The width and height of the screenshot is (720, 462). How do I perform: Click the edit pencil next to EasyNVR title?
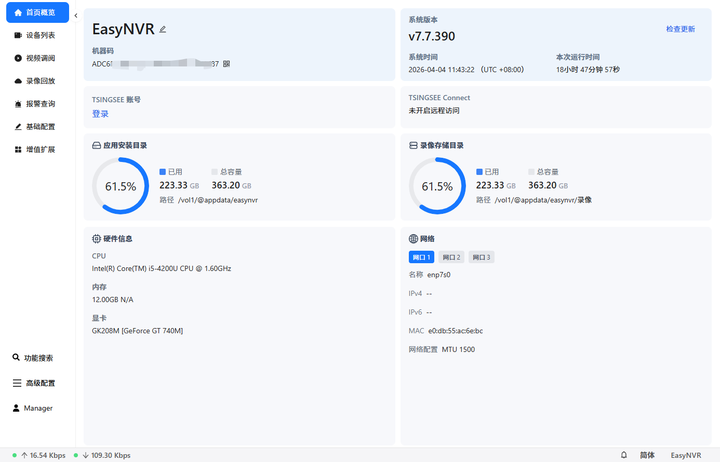coord(163,29)
